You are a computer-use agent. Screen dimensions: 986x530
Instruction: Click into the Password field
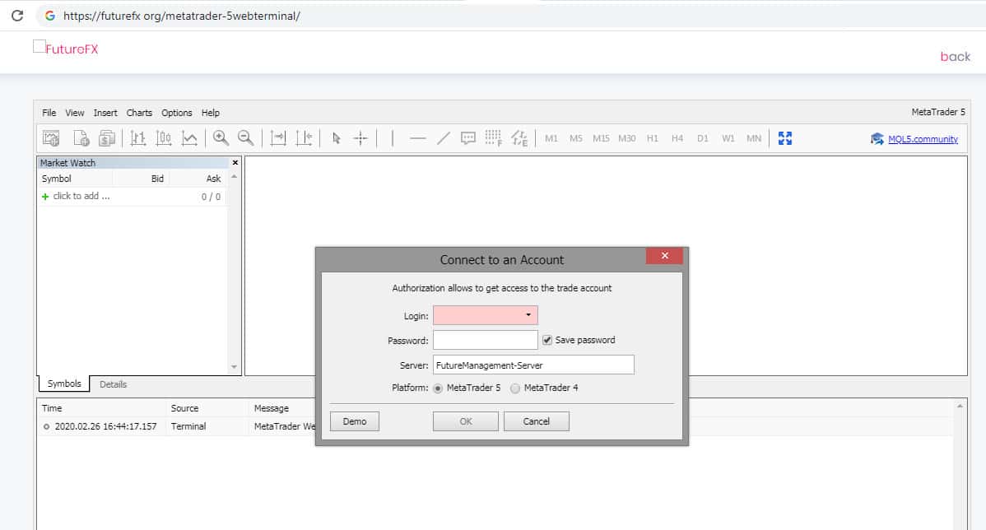[485, 340]
